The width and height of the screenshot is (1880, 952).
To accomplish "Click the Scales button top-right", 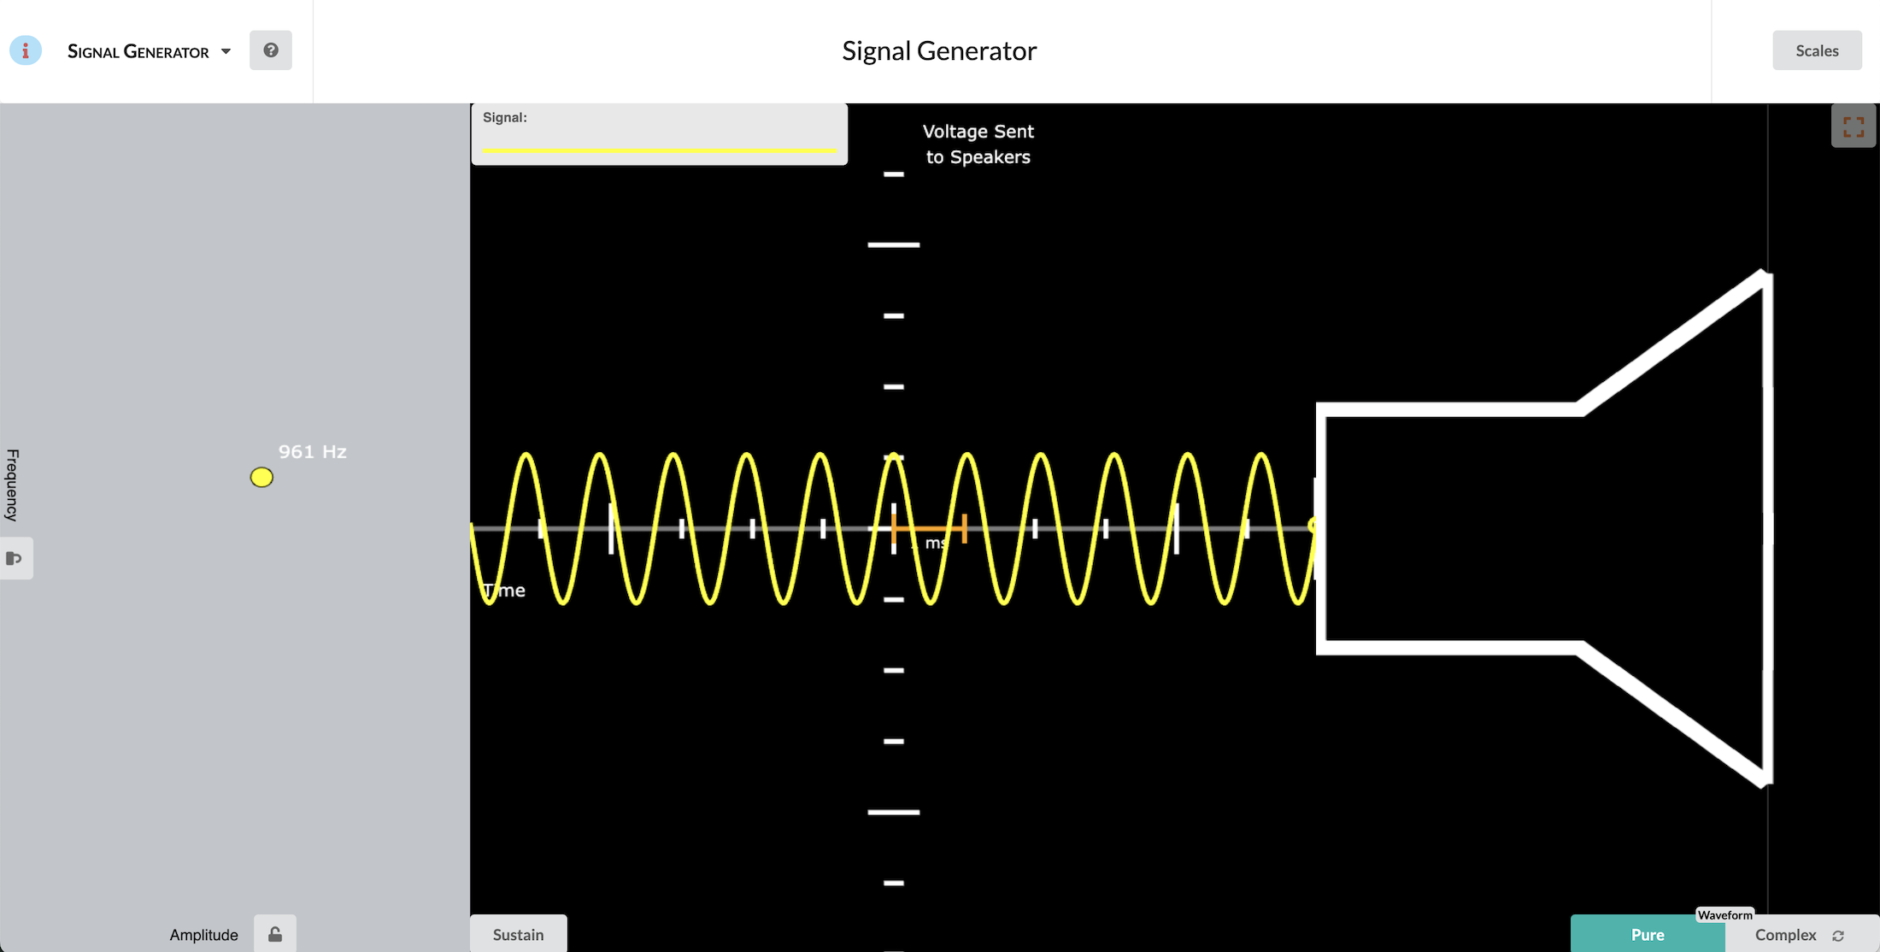I will pyautogui.click(x=1817, y=50).
